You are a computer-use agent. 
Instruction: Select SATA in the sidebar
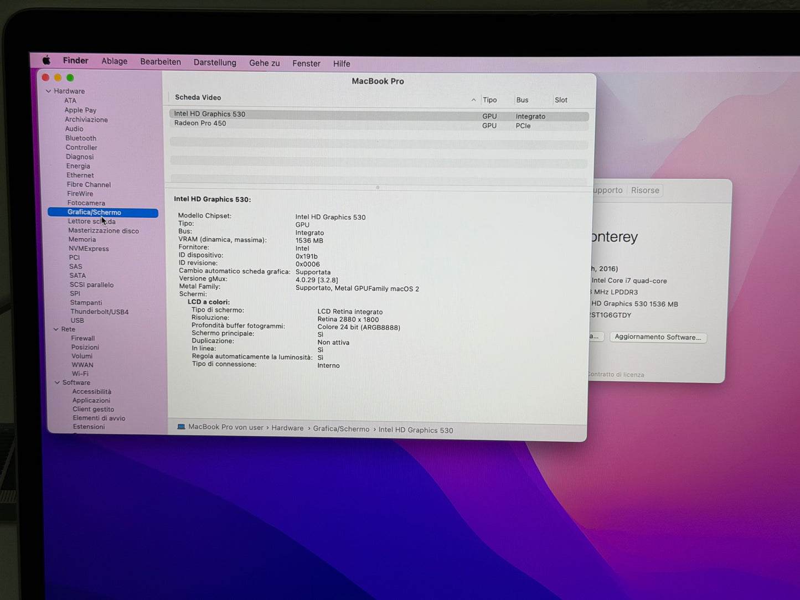click(78, 276)
